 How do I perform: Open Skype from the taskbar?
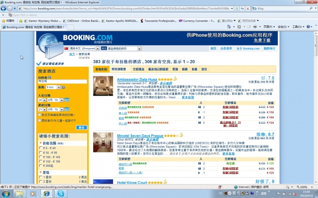coord(60,193)
